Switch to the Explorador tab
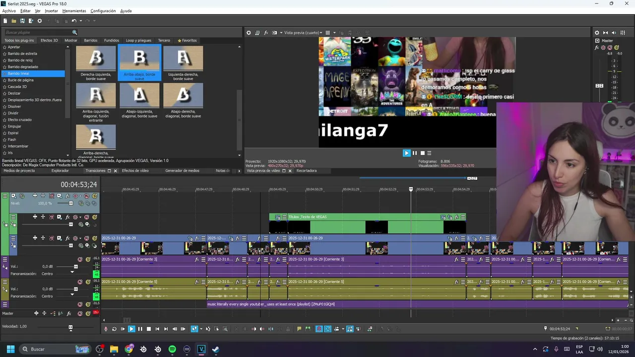Image resolution: width=635 pixels, height=357 pixels. tap(60, 171)
